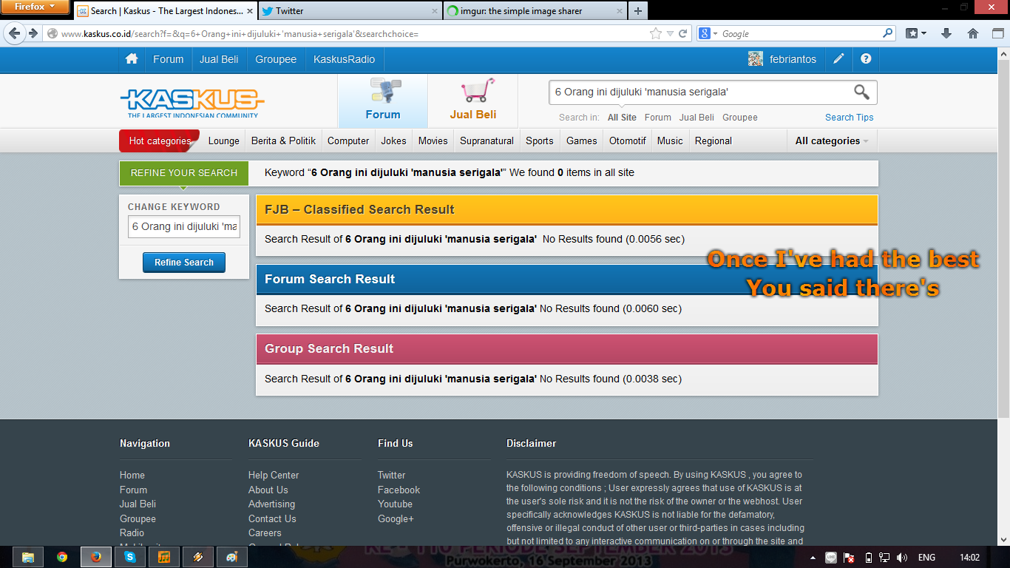This screenshot has height=568, width=1010.
Task: Open KaskusRadio in the top bar
Action: 344,59
